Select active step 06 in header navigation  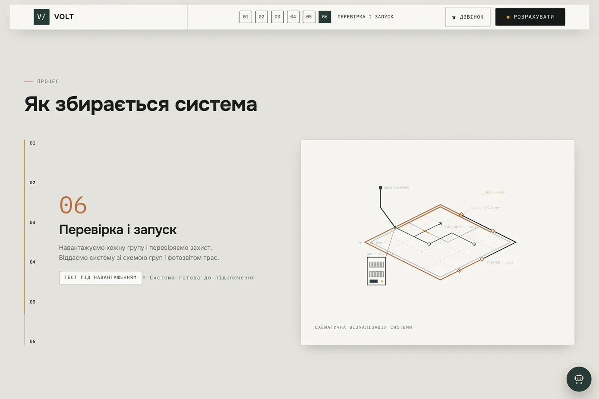(x=325, y=17)
